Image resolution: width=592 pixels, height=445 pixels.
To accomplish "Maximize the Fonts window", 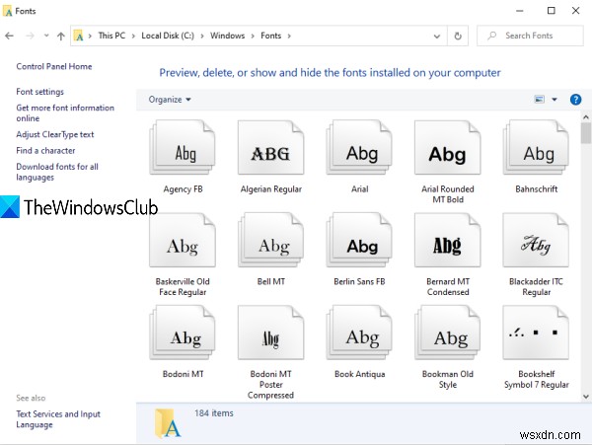I will point(552,11).
